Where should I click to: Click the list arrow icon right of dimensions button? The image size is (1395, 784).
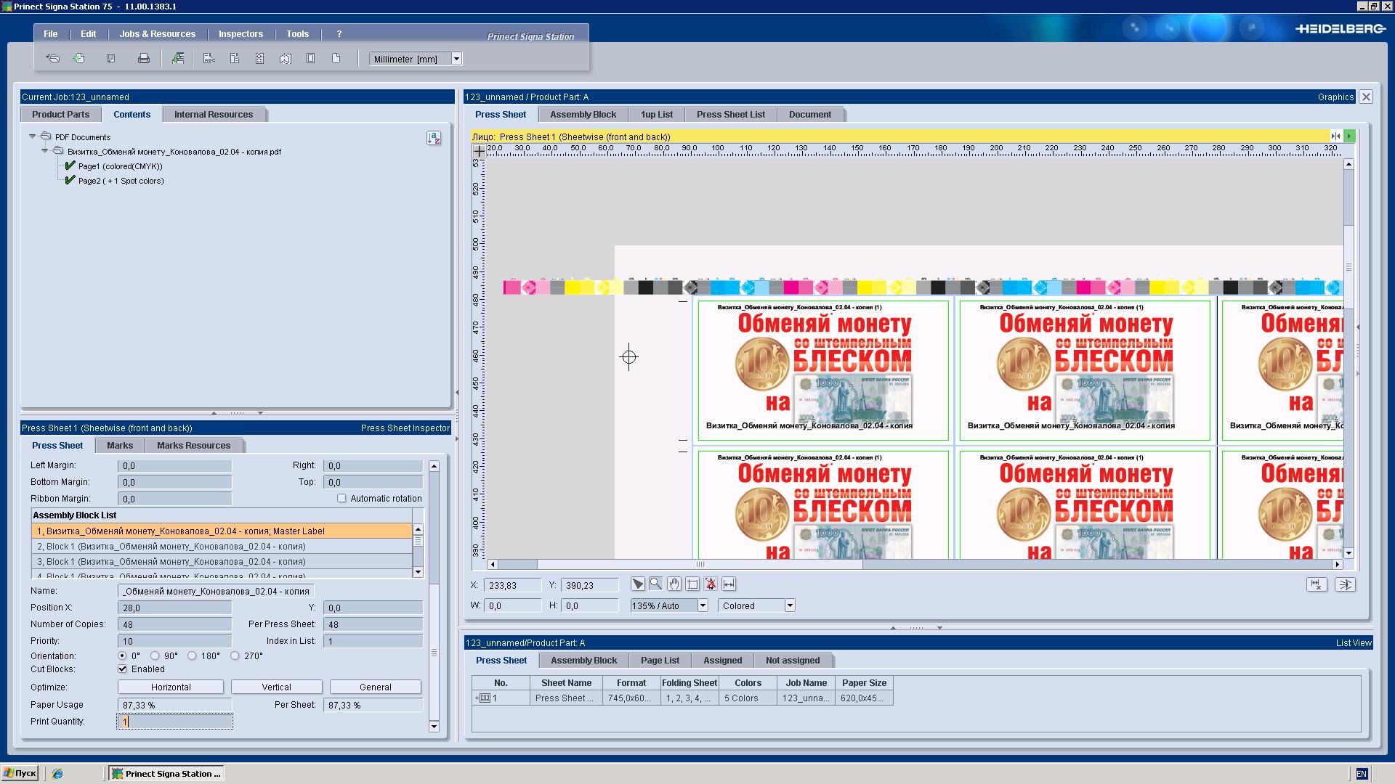1345,584
